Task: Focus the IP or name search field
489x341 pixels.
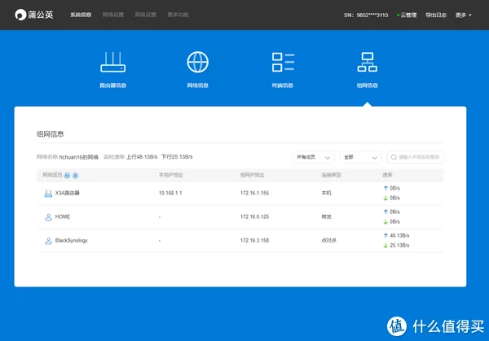Action: point(420,157)
